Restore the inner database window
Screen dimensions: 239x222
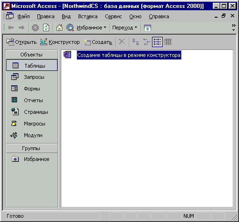coord(224,16)
